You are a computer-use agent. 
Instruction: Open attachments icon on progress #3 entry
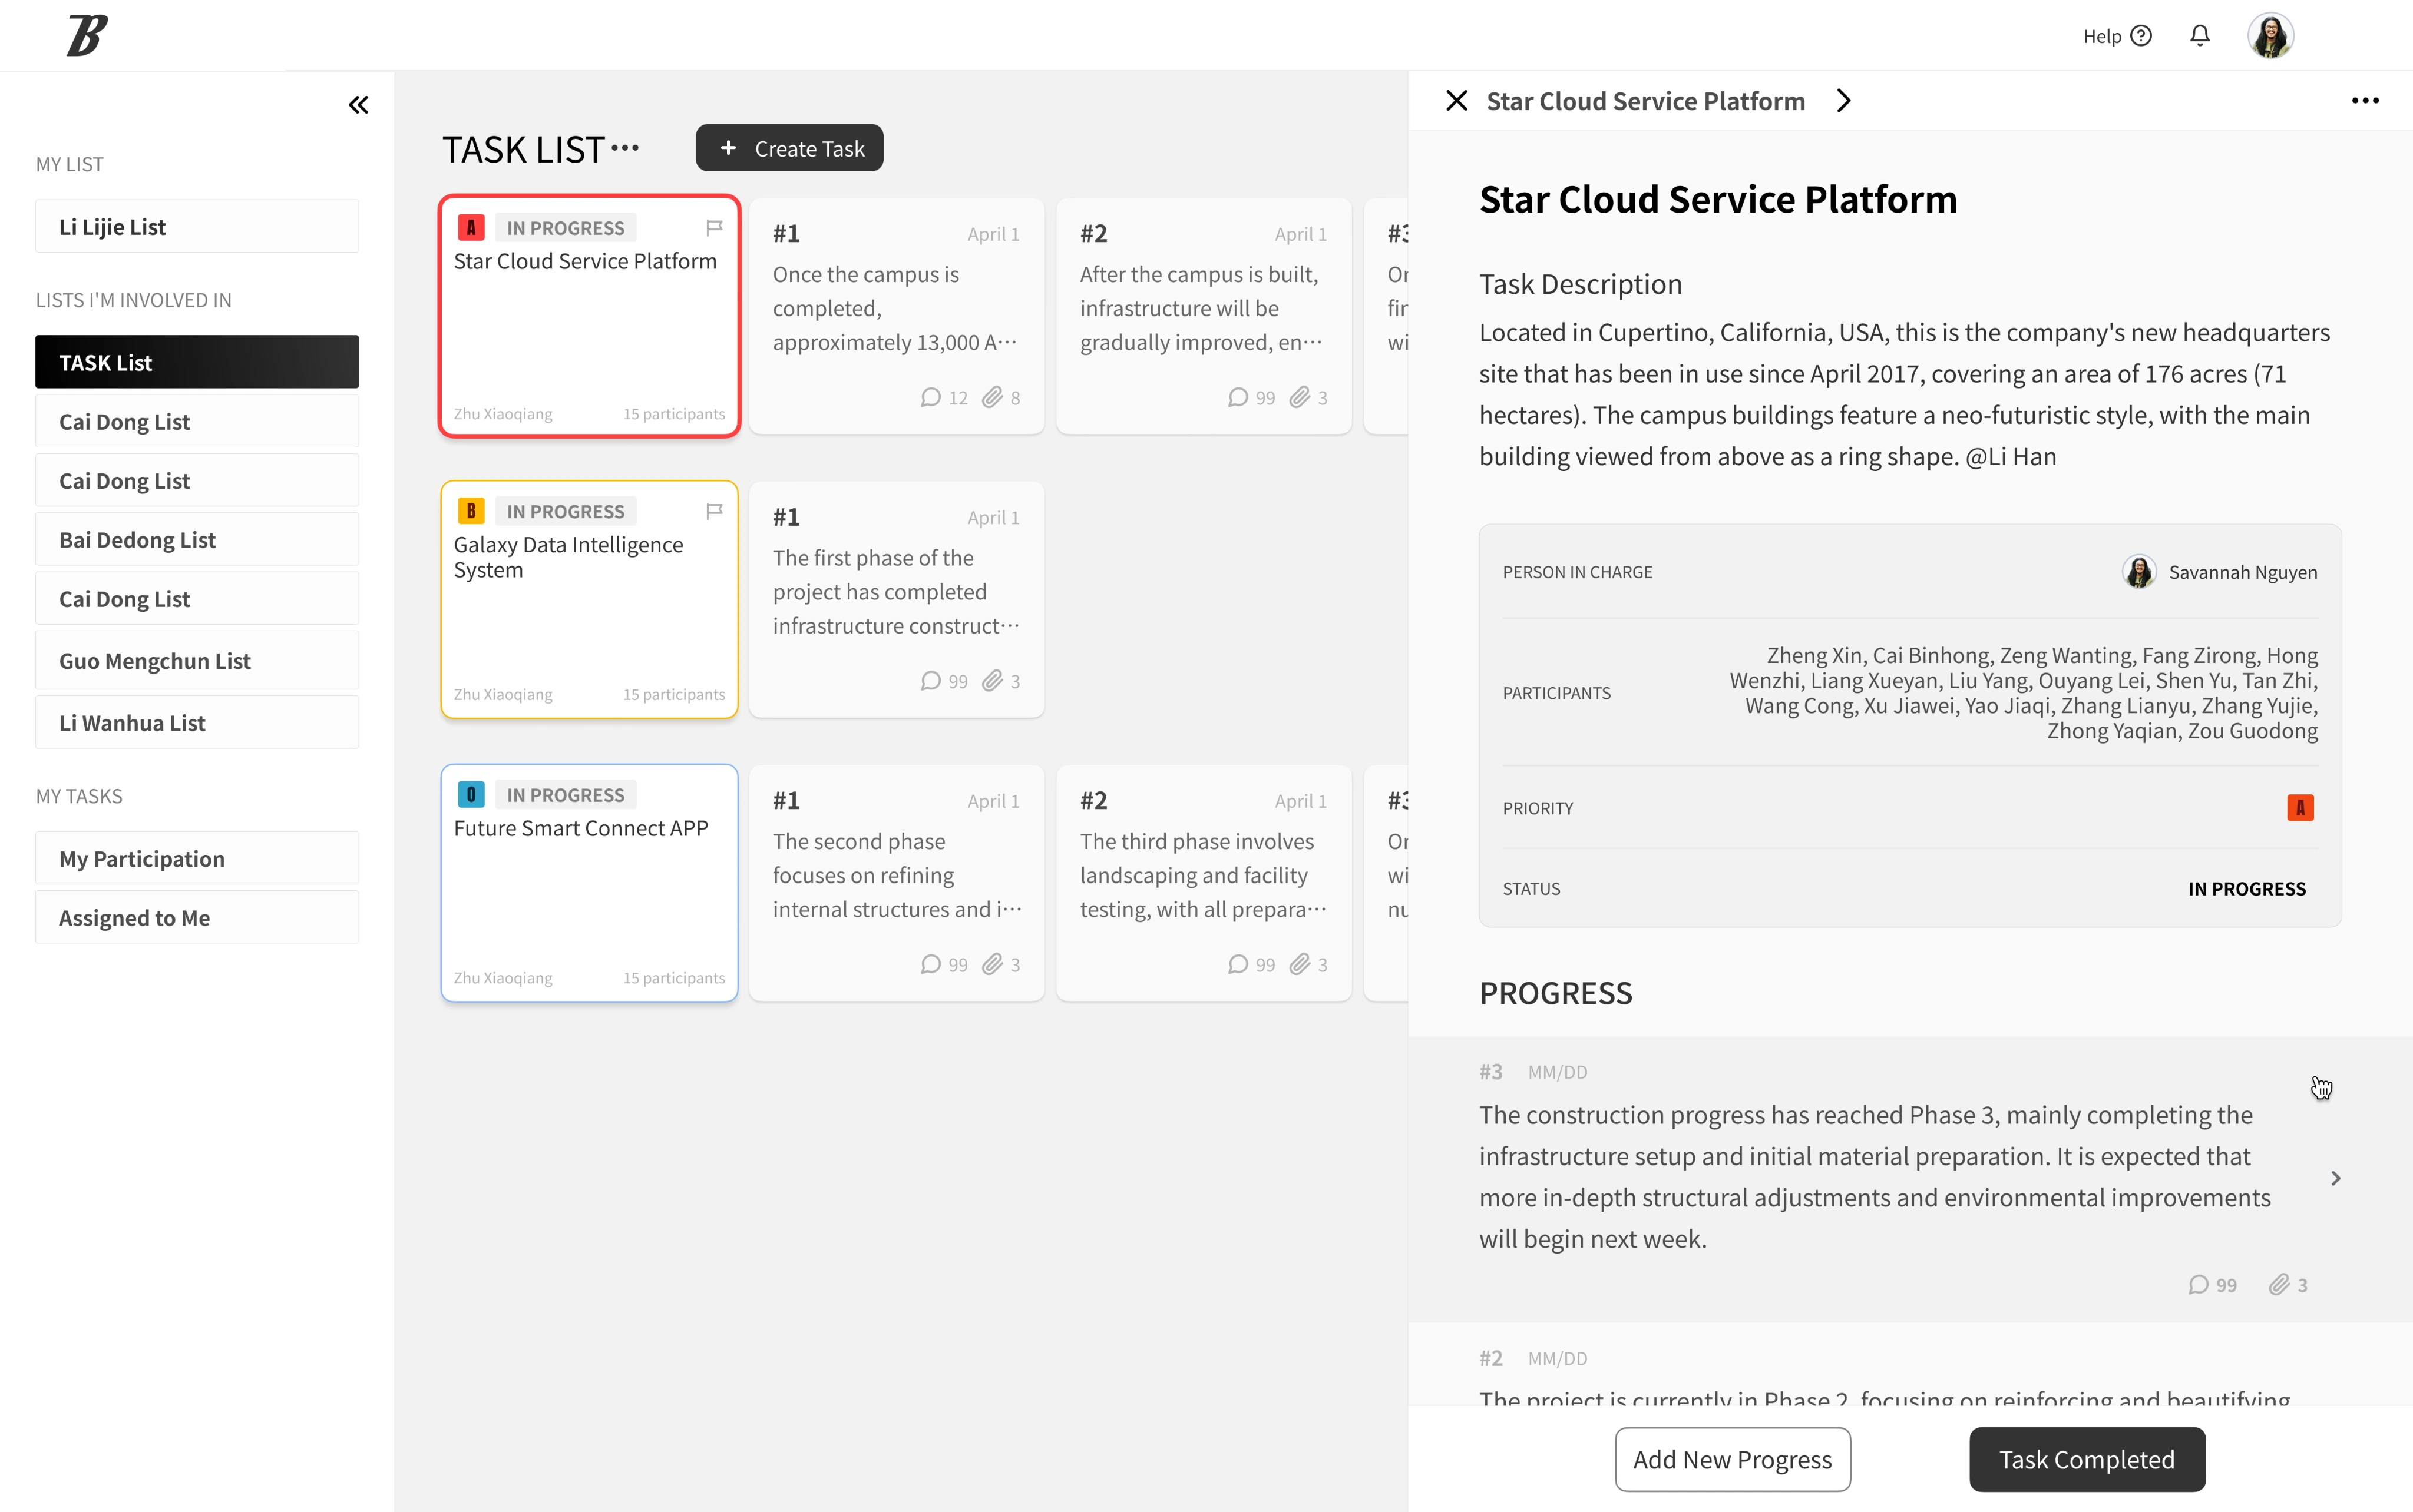pos(2278,1285)
